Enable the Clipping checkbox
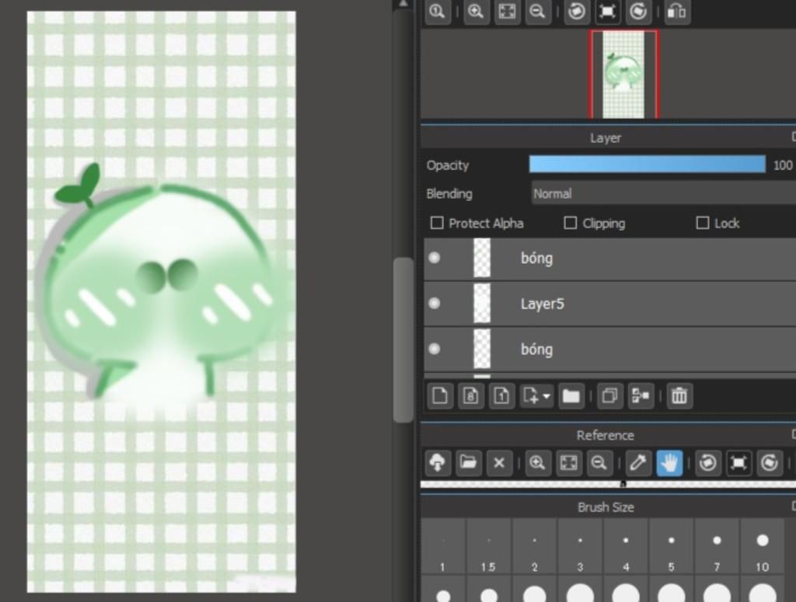Screen dimensions: 796x602 [x=570, y=223]
